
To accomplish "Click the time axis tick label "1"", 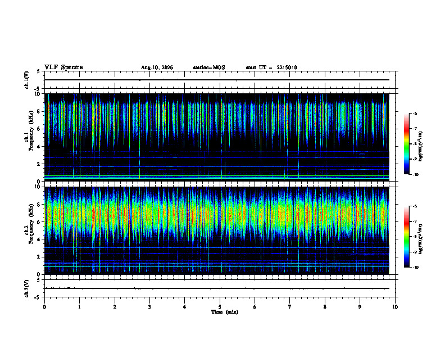I will 79,307.
